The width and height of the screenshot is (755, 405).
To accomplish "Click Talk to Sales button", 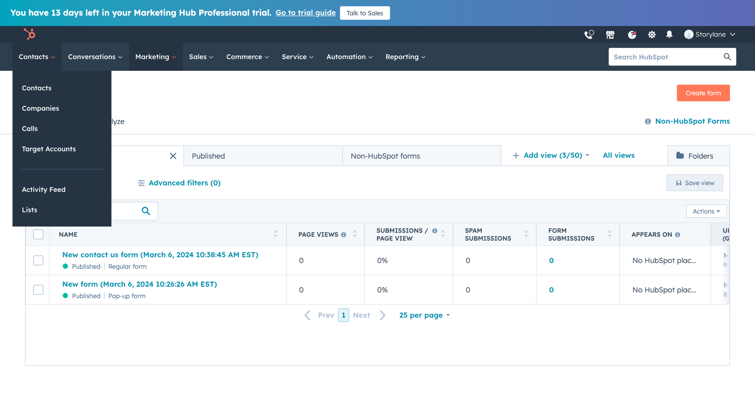I will [365, 13].
